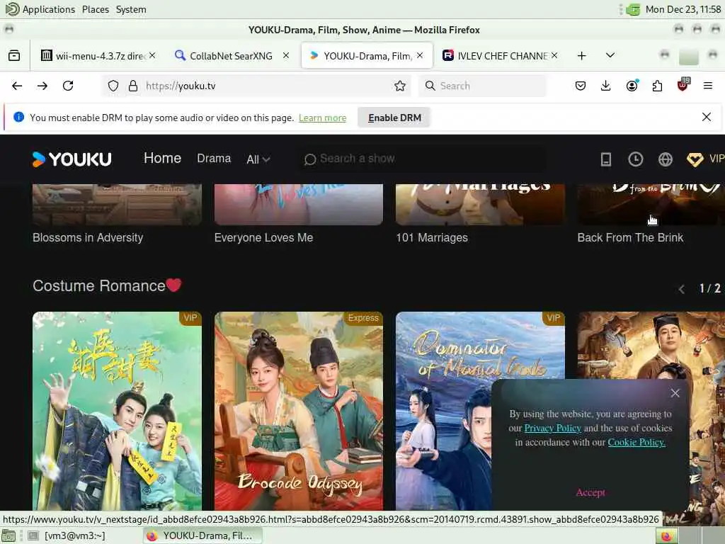Open a new browser tab
This screenshot has height=544, width=725.
pos(582,55)
